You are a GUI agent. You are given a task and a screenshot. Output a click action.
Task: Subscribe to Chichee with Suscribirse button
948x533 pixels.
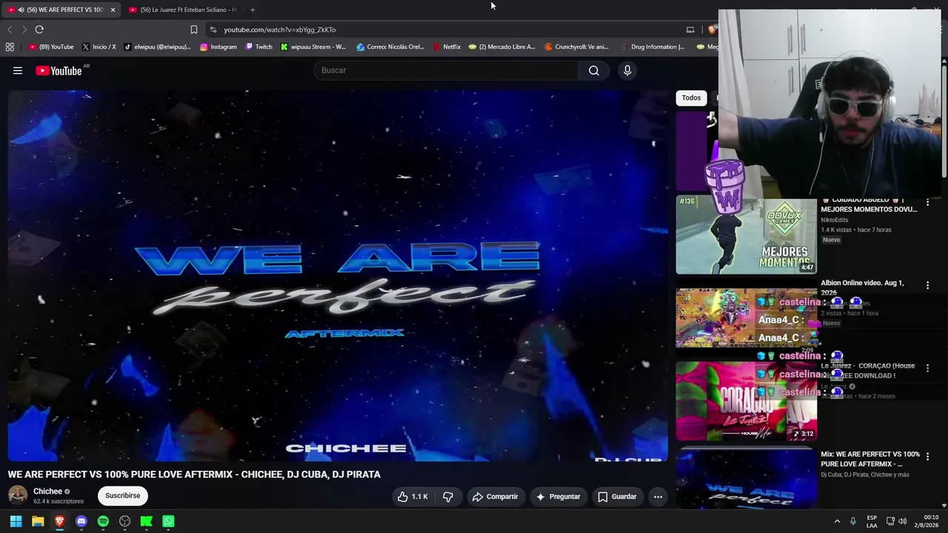(123, 496)
